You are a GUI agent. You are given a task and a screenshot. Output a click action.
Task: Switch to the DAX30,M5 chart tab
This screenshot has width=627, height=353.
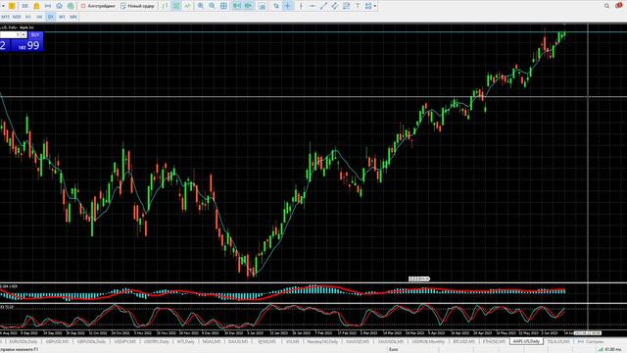(238, 341)
